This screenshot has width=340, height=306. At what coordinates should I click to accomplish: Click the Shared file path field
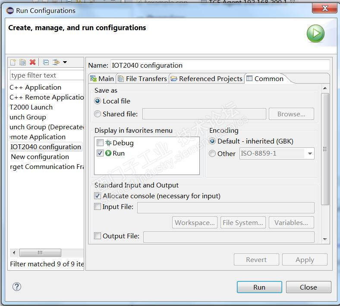pyautogui.click(x=204, y=114)
